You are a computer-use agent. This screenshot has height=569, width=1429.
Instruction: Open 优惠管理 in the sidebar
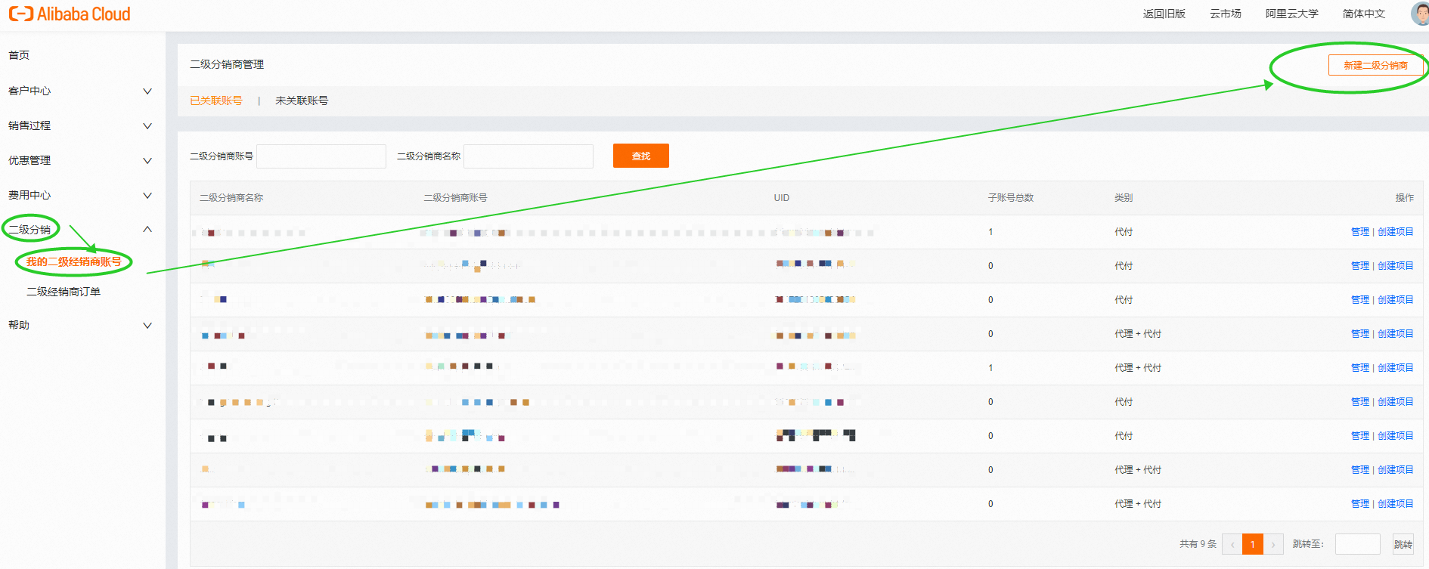tap(29, 160)
